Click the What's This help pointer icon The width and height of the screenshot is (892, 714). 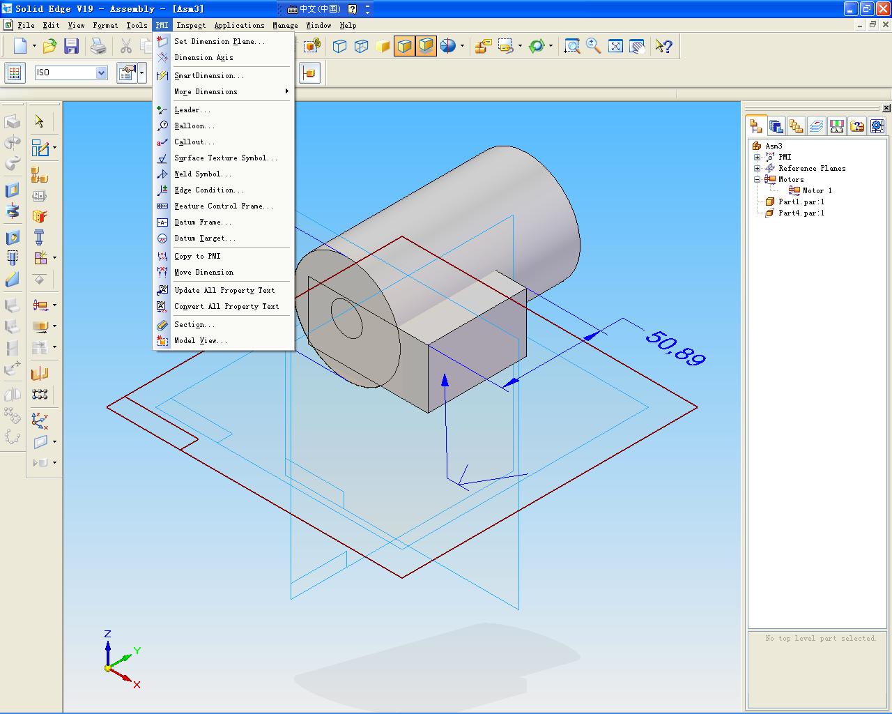pyautogui.click(x=663, y=46)
